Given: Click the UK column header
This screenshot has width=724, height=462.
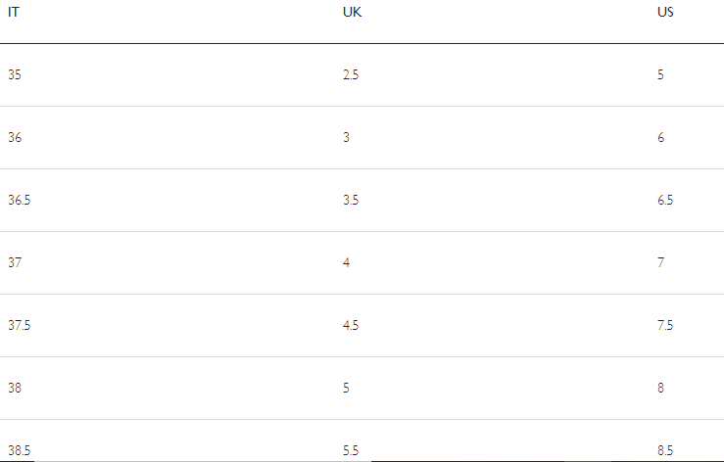Looking at the screenshot, I should pos(352,13).
